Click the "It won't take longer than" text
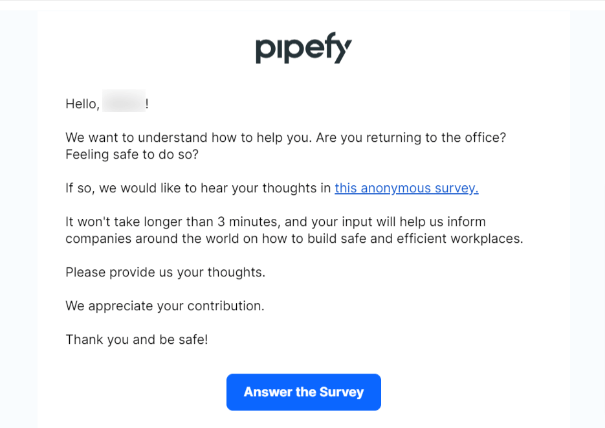Viewport: 605px width, 428px height. (x=132, y=222)
